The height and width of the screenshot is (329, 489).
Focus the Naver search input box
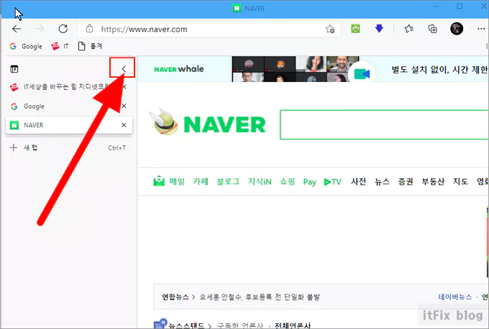[x=384, y=125]
